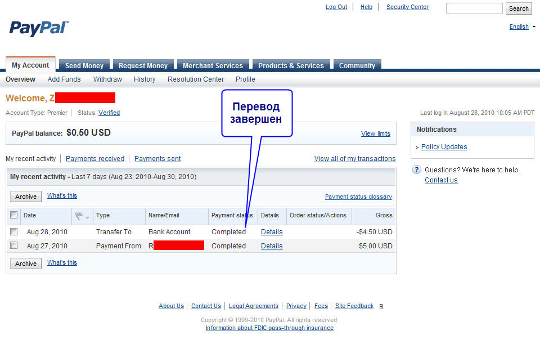The height and width of the screenshot is (339, 540).
Task: Open Details for the Transfer To Bank Account row
Action: 272,232
